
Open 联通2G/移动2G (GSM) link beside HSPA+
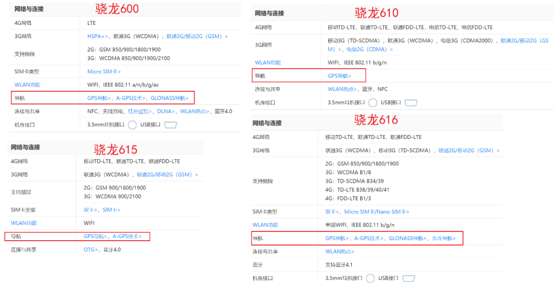(x=197, y=37)
